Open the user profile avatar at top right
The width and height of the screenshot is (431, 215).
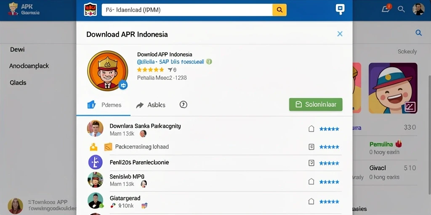click(418, 9)
